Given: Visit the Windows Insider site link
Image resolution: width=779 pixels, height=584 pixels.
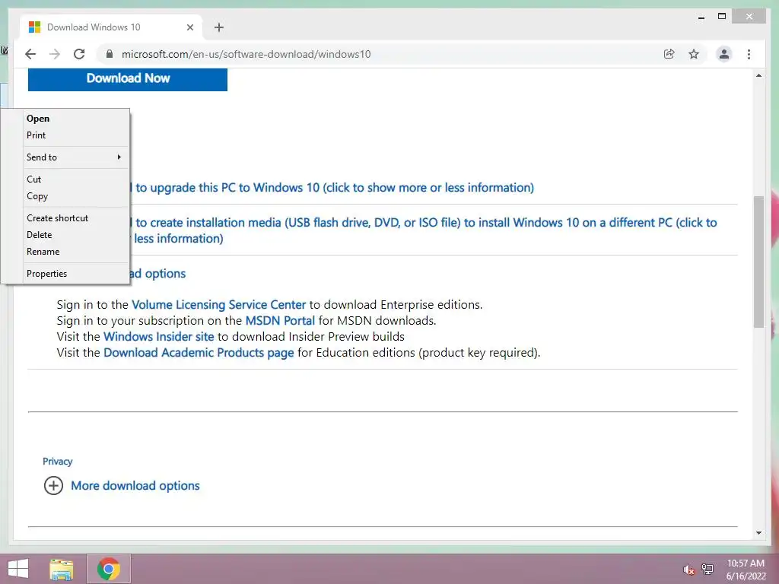Looking at the screenshot, I should click(x=158, y=337).
